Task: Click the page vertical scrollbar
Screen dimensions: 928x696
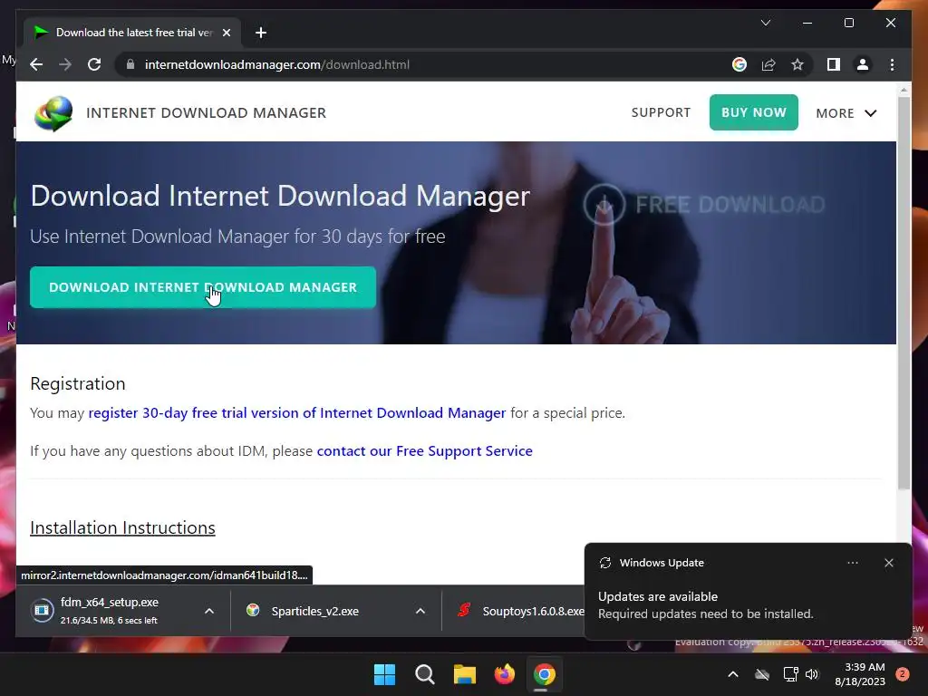Action: tap(904, 293)
